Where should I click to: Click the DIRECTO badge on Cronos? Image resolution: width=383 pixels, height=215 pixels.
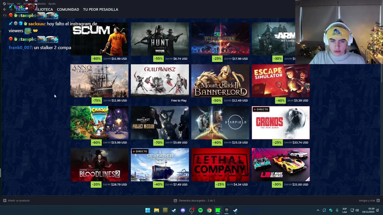tap(261, 109)
